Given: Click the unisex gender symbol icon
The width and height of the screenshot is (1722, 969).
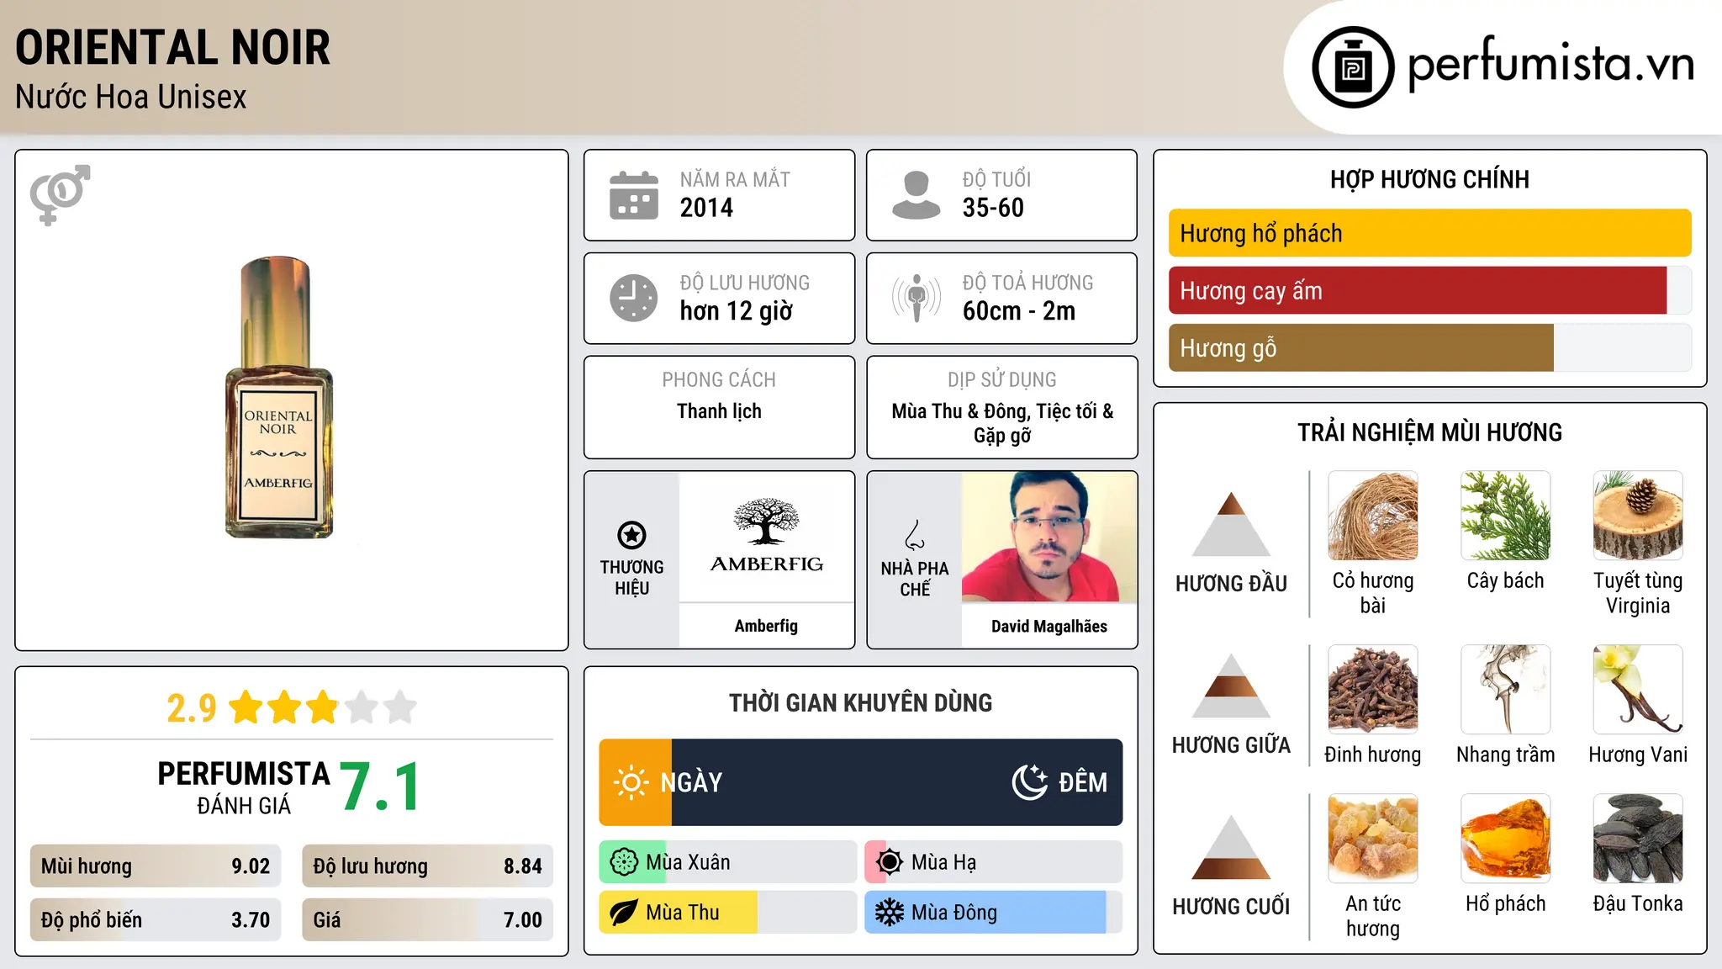Looking at the screenshot, I should click(x=60, y=194).
